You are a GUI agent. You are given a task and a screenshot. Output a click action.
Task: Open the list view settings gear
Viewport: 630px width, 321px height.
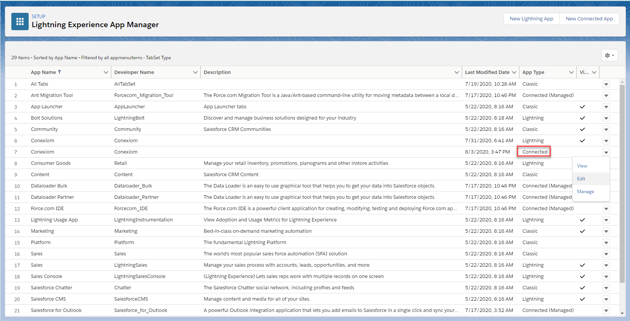[609, 55]
